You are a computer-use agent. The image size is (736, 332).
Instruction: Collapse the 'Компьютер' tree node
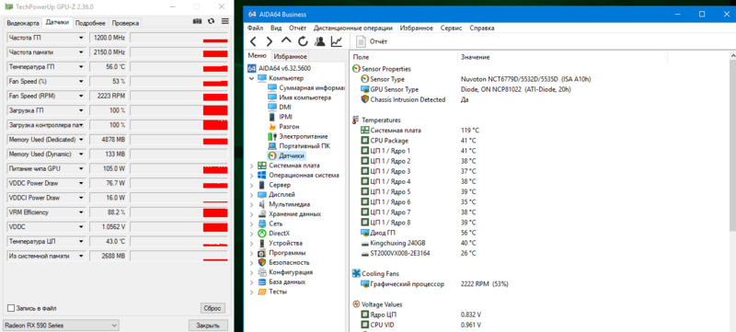click(x=252, y=78)
